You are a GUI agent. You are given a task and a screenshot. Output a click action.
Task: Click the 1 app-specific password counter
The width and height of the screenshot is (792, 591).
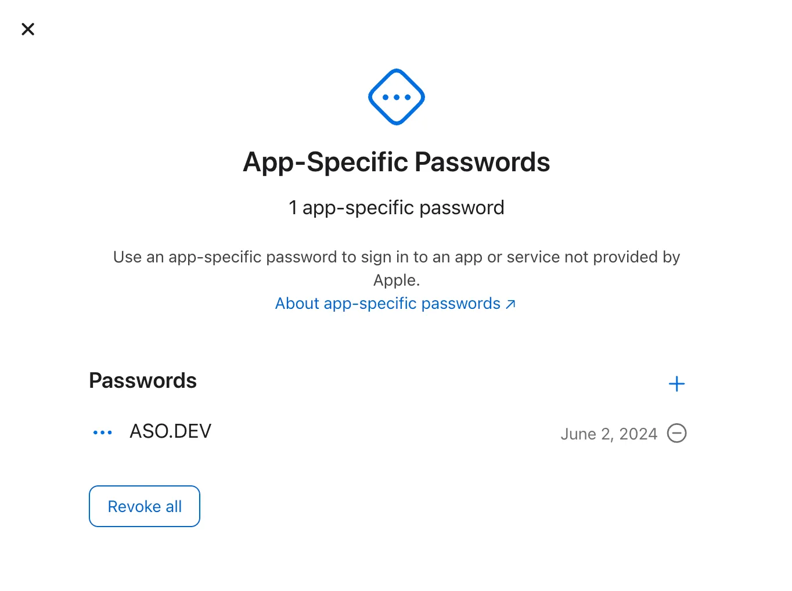tap(396, 207)
